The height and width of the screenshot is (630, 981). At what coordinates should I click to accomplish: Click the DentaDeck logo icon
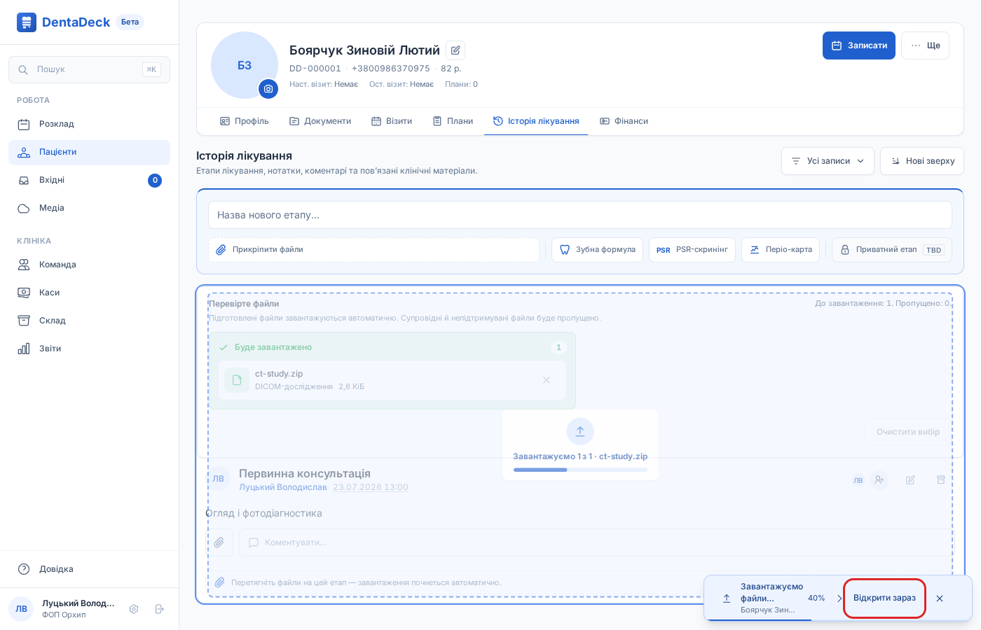27,22
